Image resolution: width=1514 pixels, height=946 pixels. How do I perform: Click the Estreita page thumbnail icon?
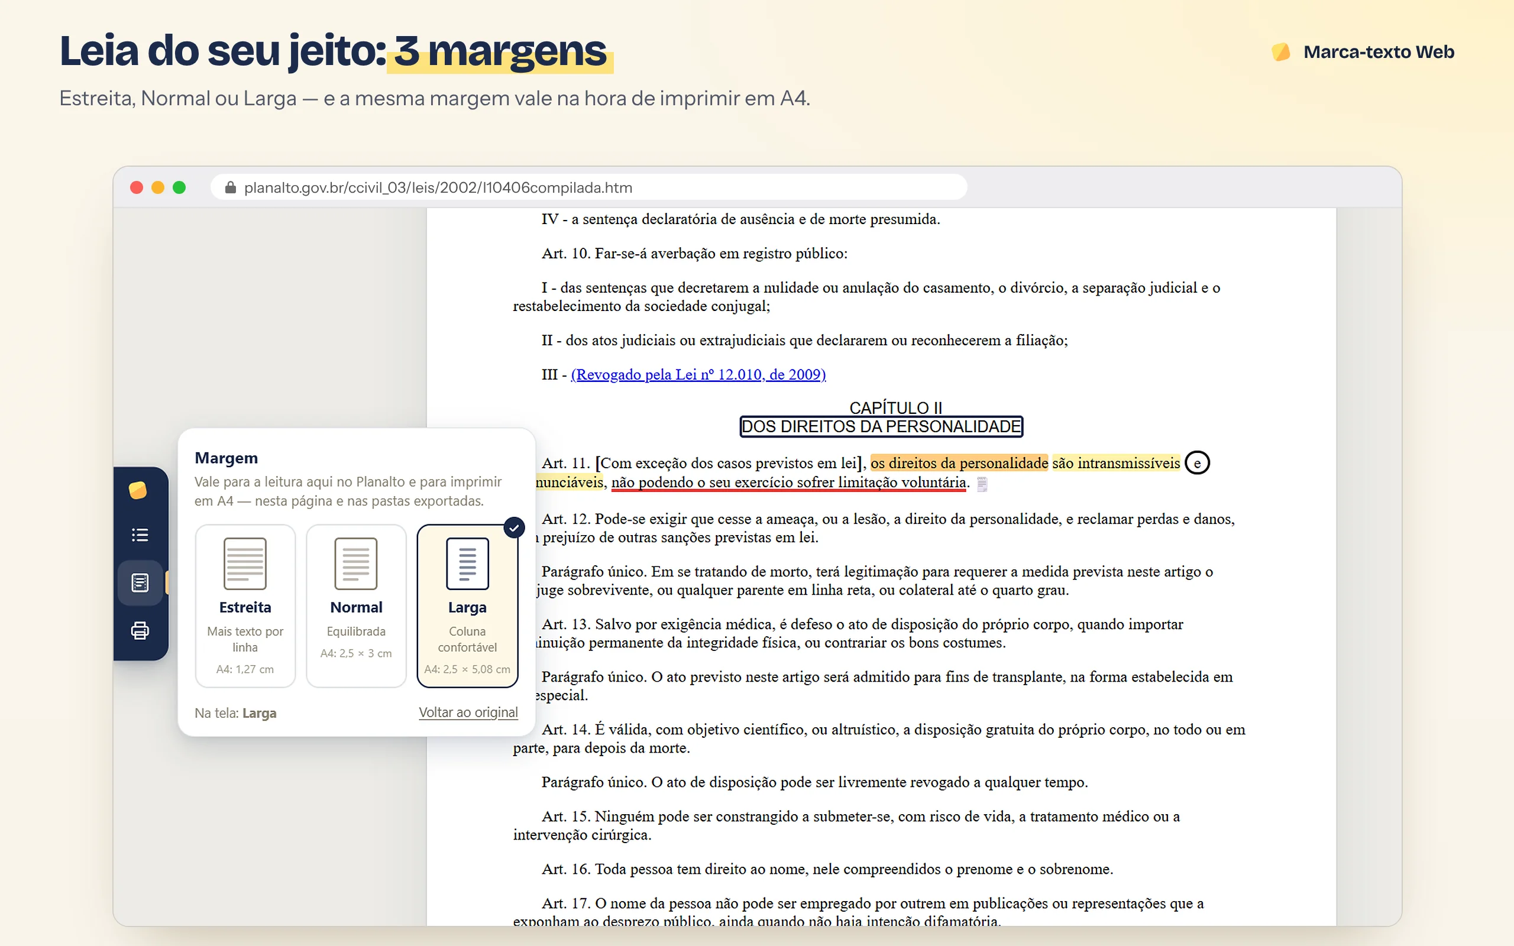click(245, 563)
